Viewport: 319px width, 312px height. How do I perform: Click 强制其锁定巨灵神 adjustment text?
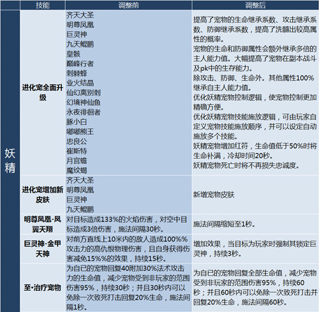(x=255, y=248)
